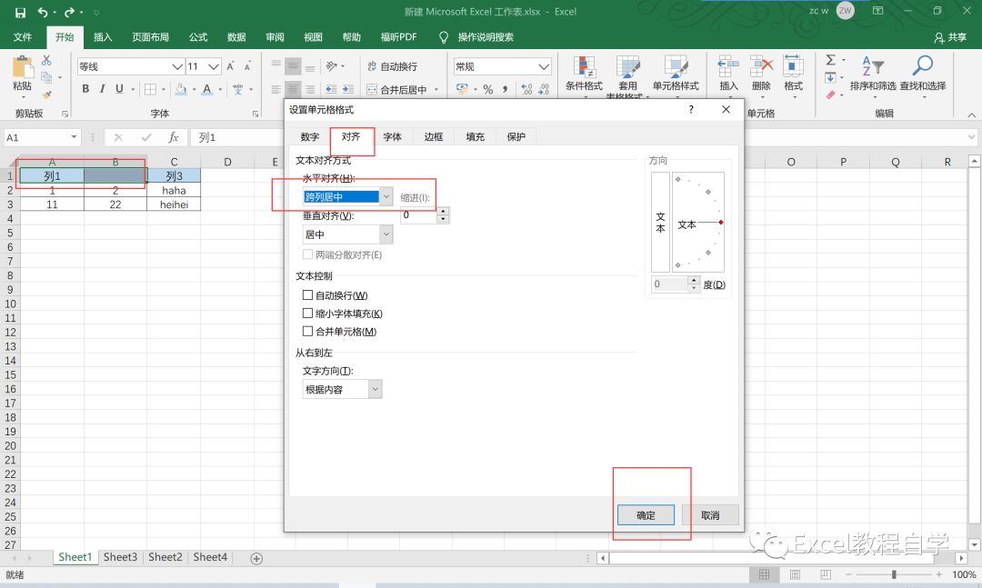Click the OK (确定) button
Viewport: 982px width, 588px height.
click(x=646, y=514)
